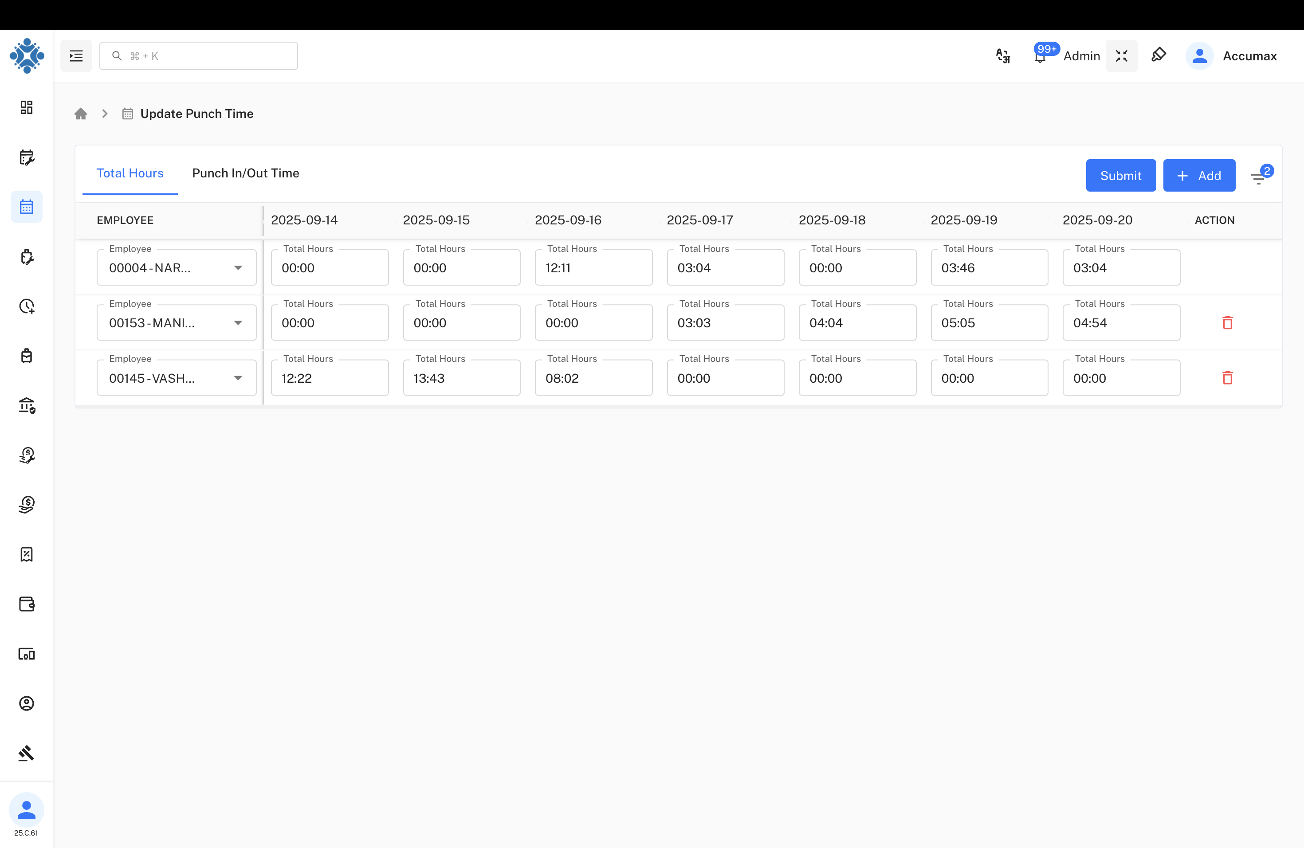The image size is (1304, 848).
Task: Select the Total Hours tab
Action: pyautogui.click(x=130, y=173)
